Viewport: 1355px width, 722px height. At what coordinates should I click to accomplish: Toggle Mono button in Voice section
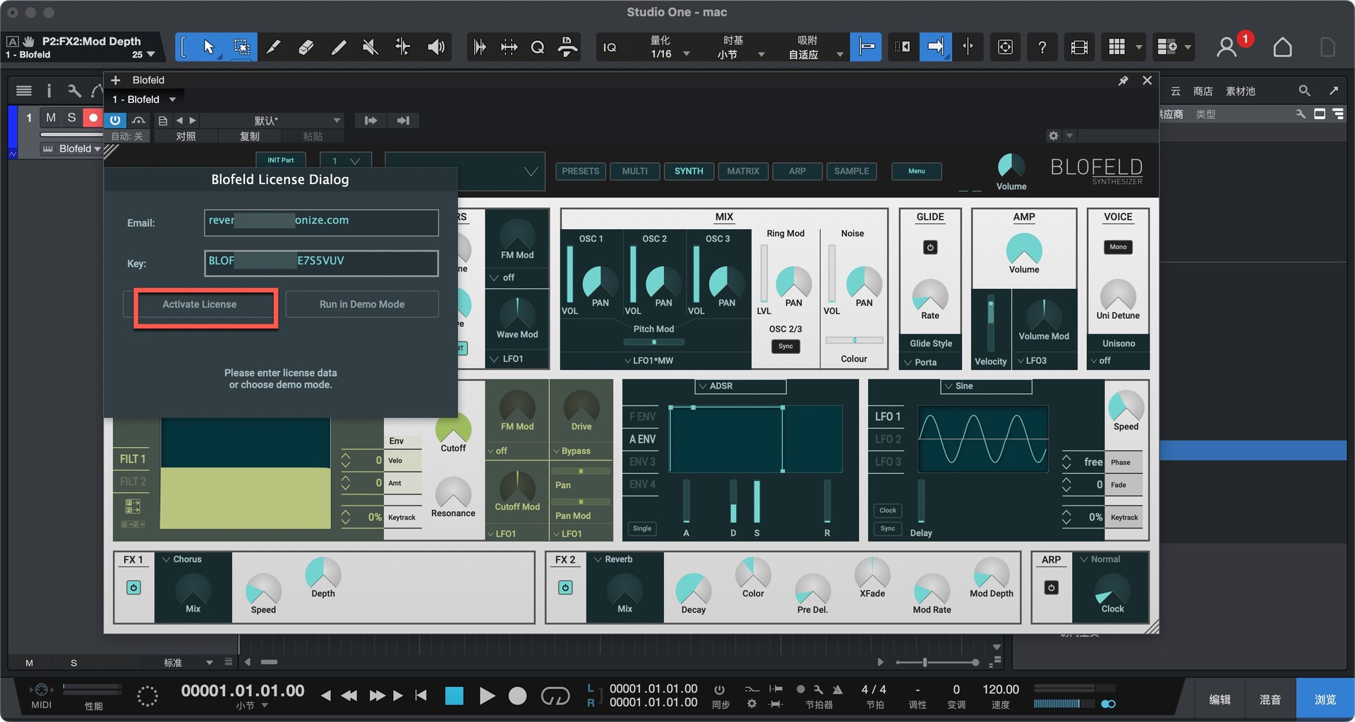[x=1118, y=247]
